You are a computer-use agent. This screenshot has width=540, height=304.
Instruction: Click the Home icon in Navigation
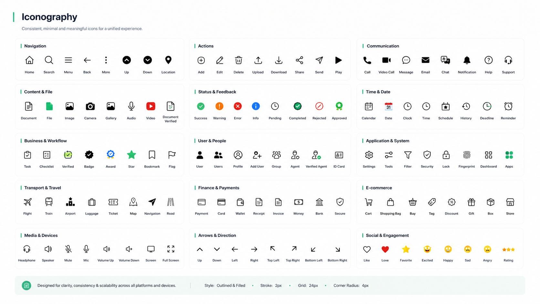coord(29,60)
